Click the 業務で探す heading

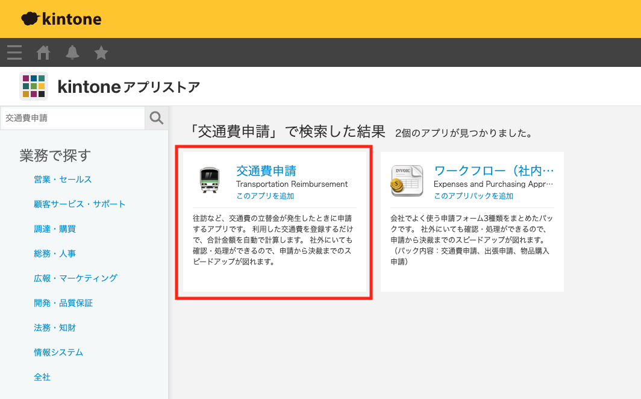(x=55, y=156)
